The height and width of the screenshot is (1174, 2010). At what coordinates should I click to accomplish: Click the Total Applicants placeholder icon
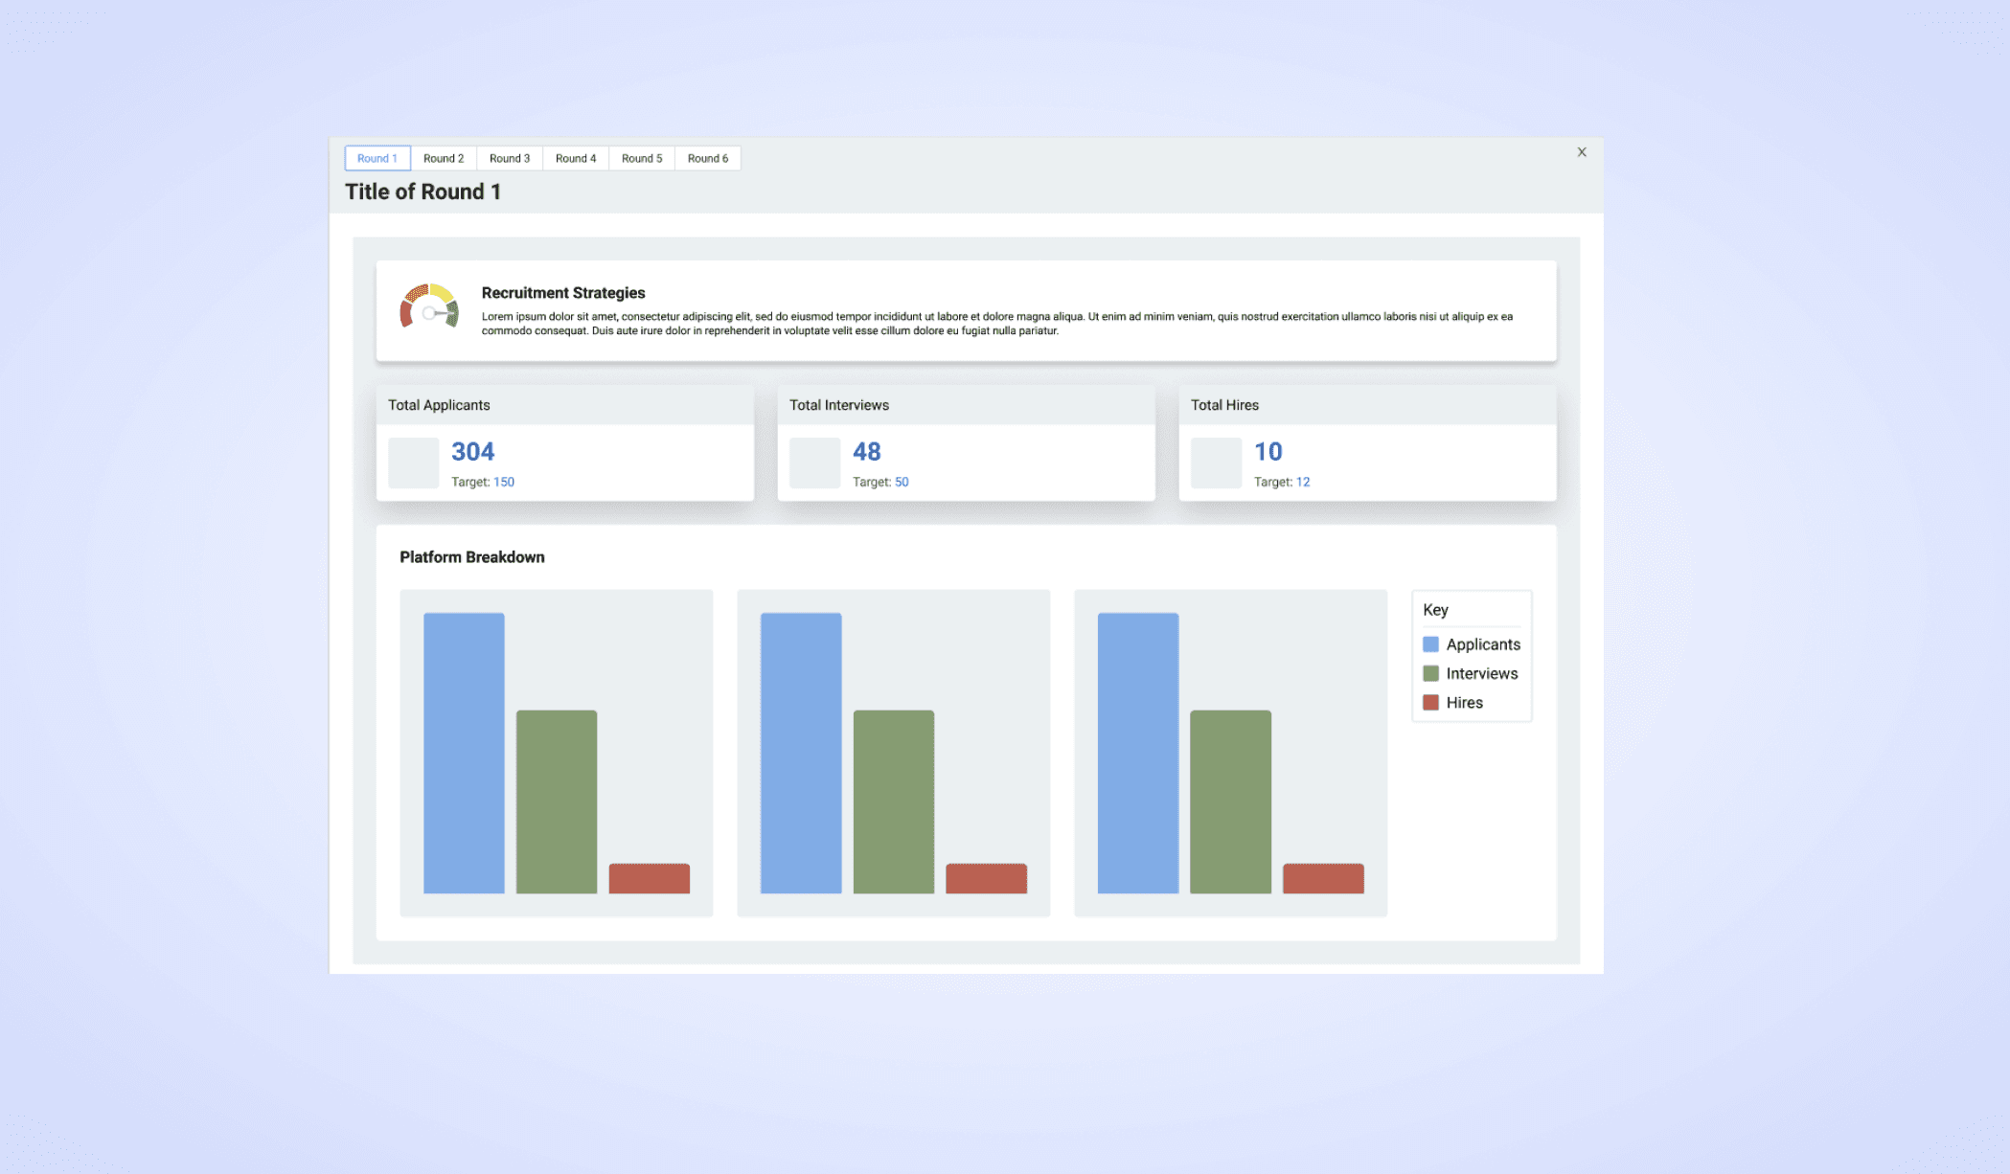click(x=413, y=463)
